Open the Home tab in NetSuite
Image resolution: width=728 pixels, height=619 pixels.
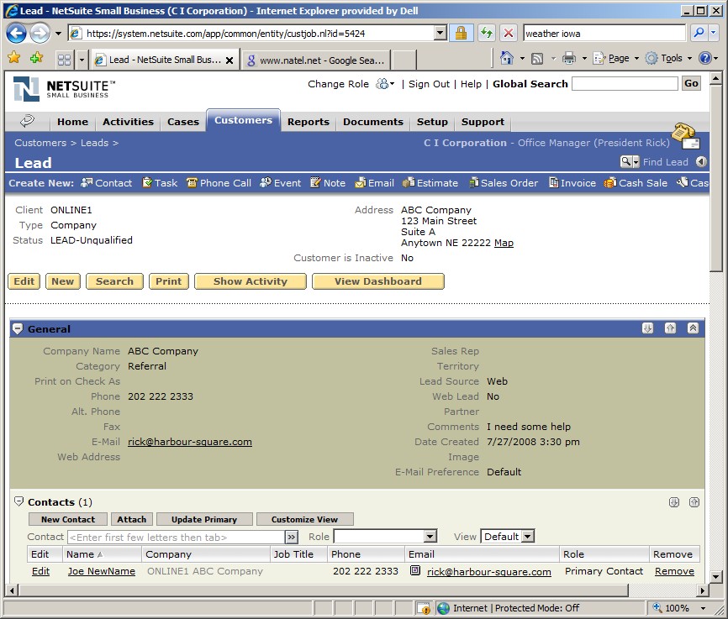pyautogui.click(x=72, y=122)
